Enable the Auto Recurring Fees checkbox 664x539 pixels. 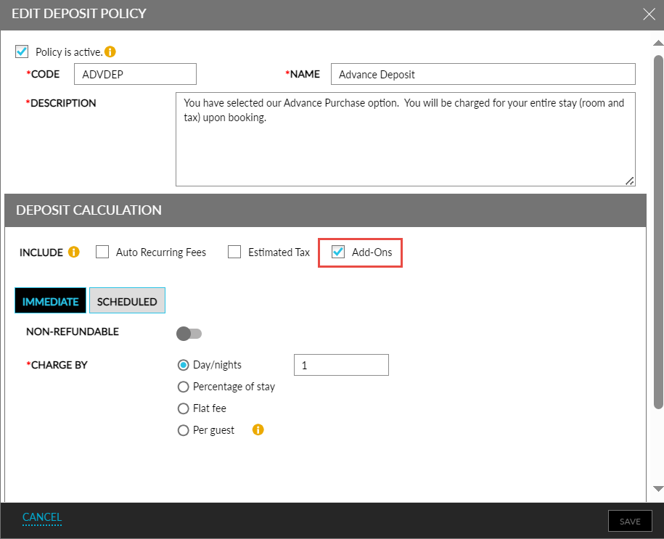coord(102,252)
